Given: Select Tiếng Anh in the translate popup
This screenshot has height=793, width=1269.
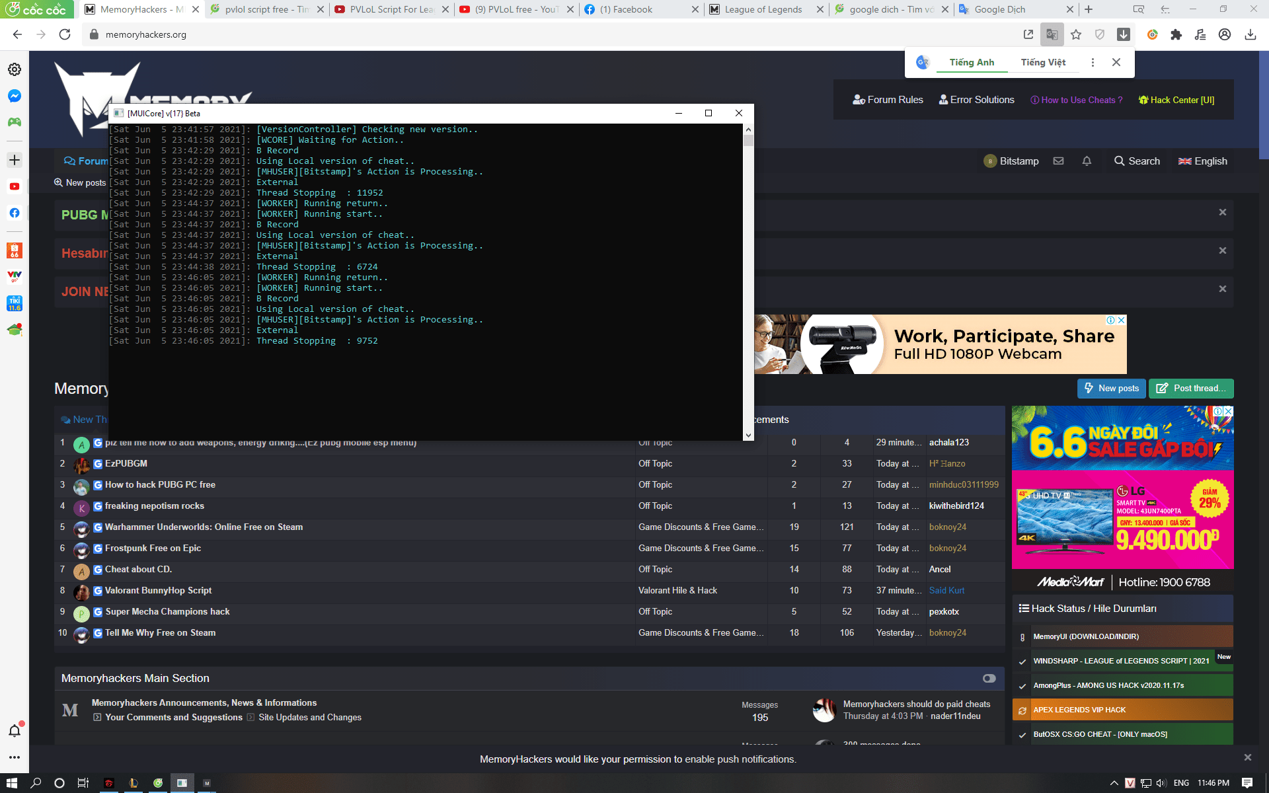Looking at the screenshot, I should click(x=972, y=62).
